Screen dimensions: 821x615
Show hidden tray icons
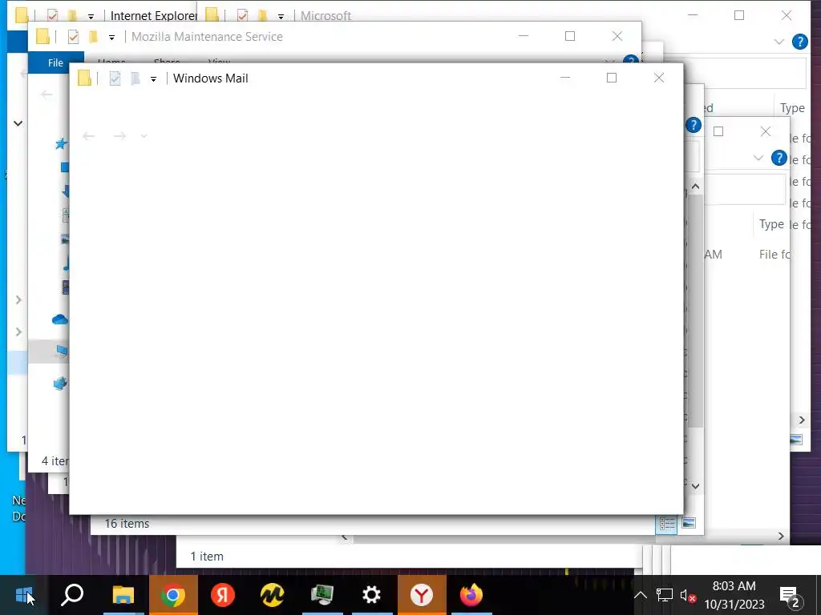(x=641, y=595)
